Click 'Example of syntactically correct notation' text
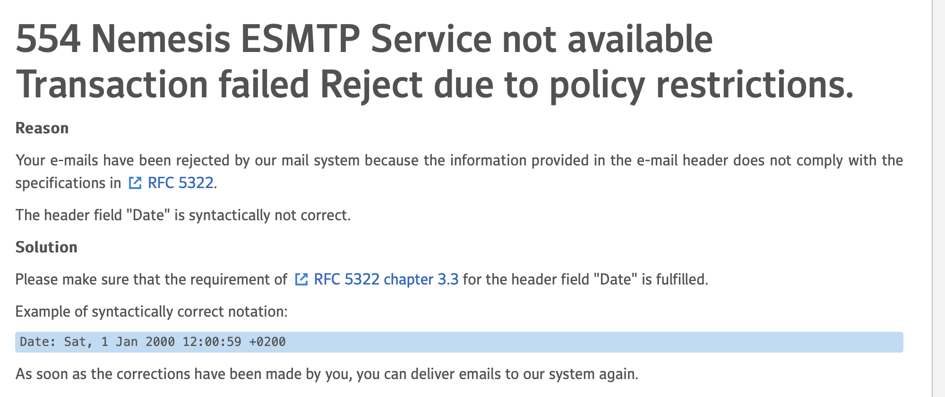The height and width of the screenshot is (397, 945). 151,311
